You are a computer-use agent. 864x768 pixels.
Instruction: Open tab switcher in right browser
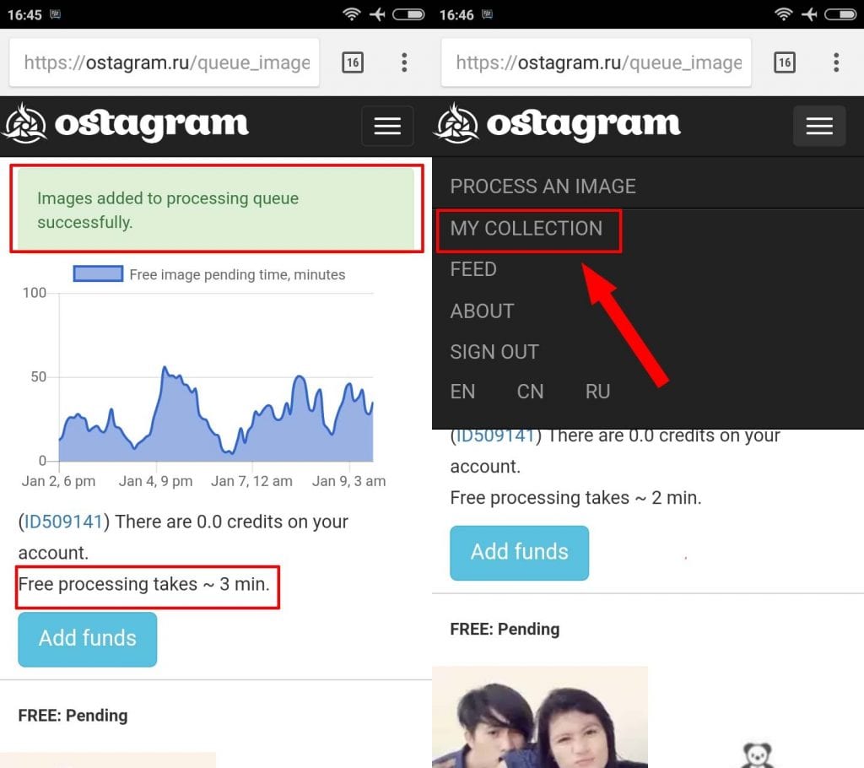click(x=785, y=62)
